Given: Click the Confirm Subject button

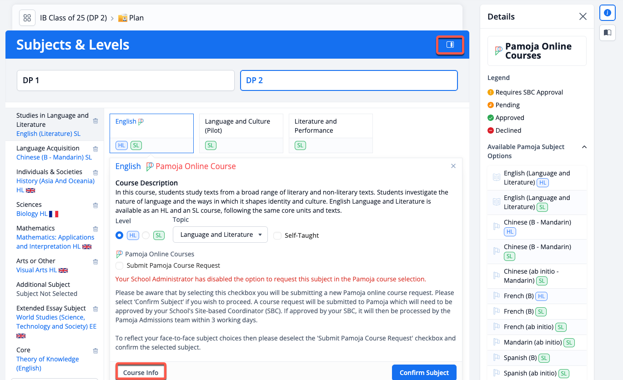Looking at the screenshot, I should pyautogui.click(x=424, y=373).
